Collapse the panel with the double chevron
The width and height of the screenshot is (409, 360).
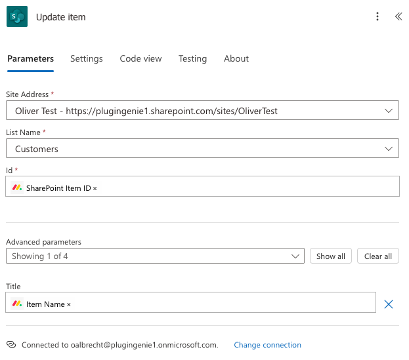pyautogui.click(x=398, y=16)
